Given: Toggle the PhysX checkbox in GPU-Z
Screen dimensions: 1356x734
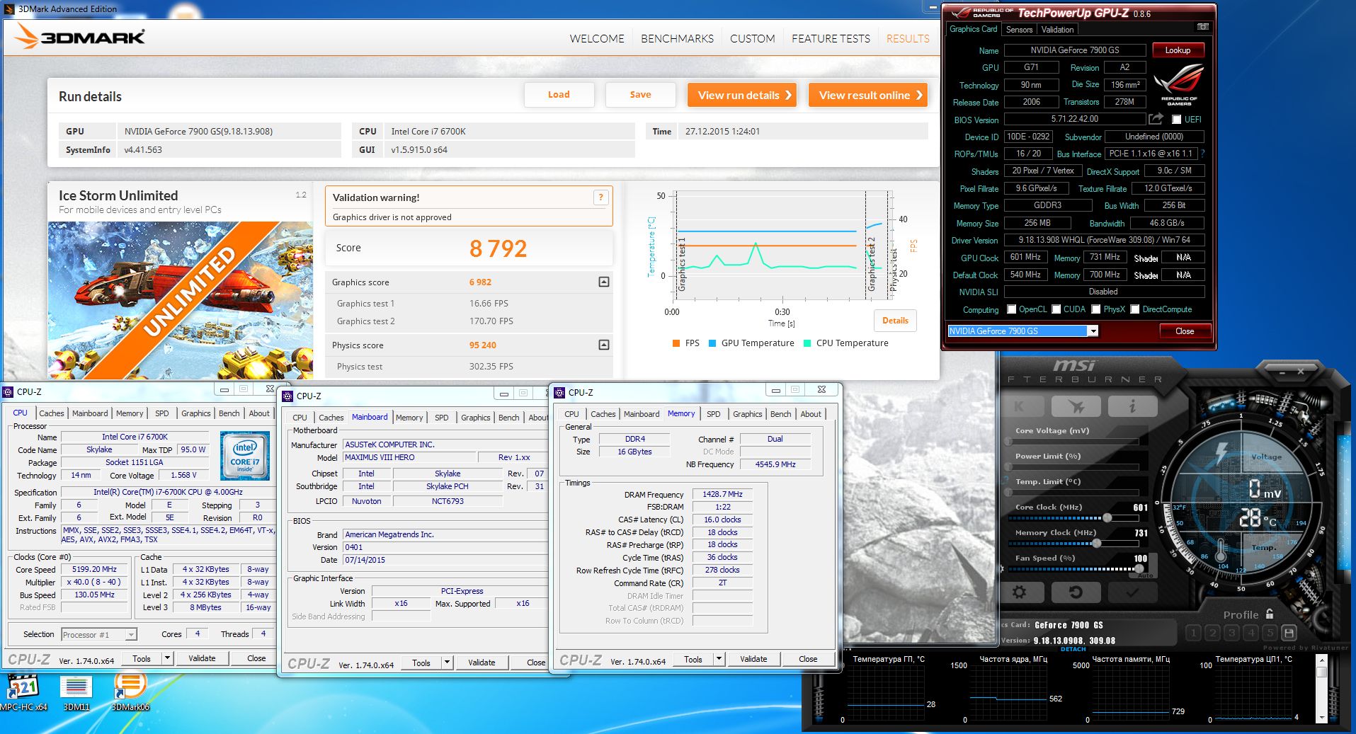Looking at the screenshot, I should (1095, 309).
